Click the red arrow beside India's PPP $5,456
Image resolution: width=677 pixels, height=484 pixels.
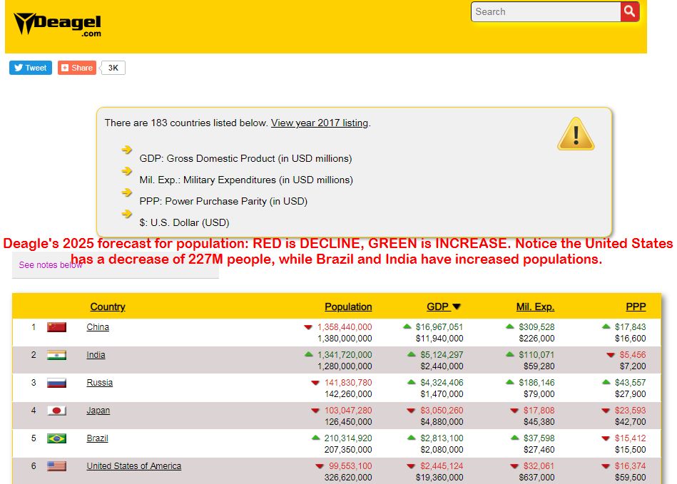611,355
